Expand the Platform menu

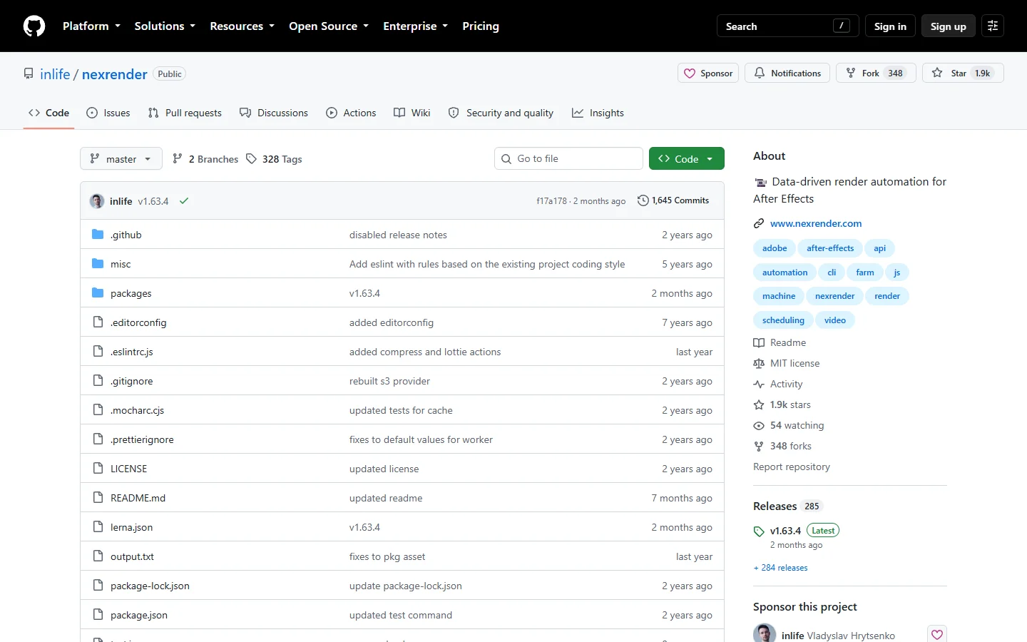(91, 26)
